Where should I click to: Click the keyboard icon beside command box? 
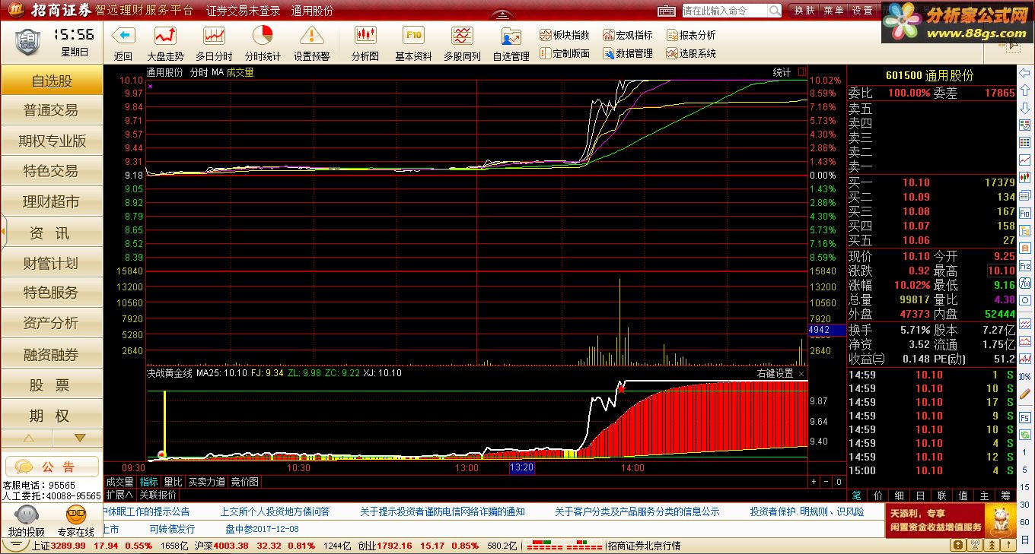[667, 11]
